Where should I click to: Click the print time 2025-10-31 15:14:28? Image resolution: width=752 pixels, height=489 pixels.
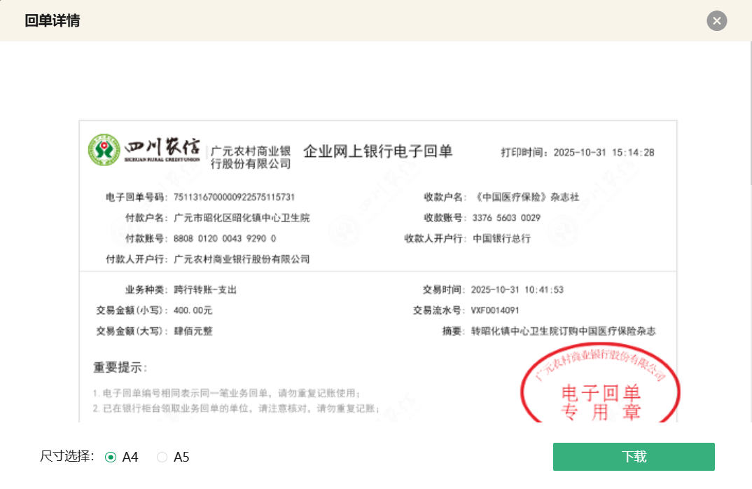tap(604, 153)
